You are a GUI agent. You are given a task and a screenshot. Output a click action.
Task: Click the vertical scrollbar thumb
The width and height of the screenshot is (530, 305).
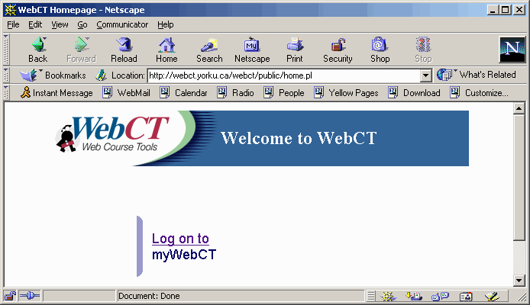coord(519,178)
